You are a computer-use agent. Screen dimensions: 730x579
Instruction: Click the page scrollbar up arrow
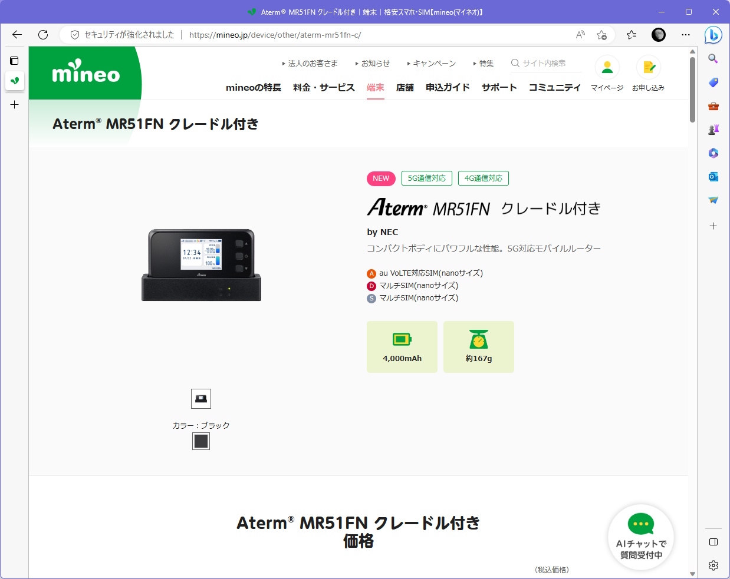click(x=692, y=52)
